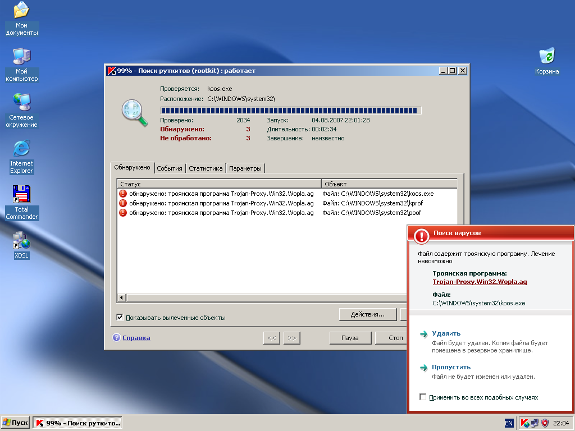Minimize the rootkit scan window

tap(443, 71)
